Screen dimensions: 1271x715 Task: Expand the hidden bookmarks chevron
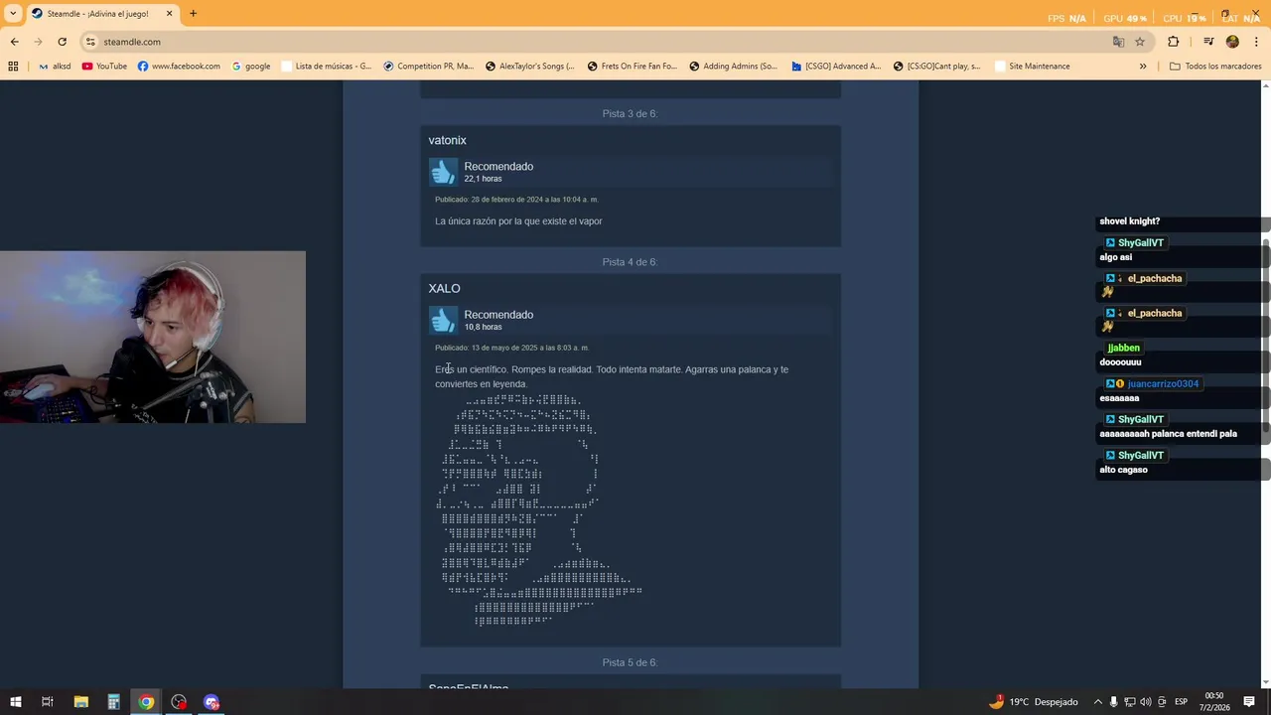(1142, 67)
